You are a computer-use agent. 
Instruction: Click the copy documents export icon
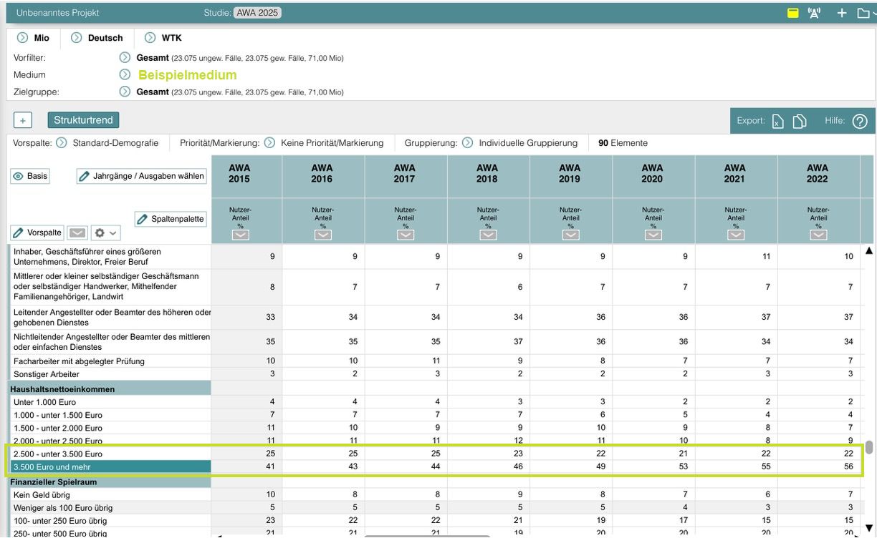800,122
